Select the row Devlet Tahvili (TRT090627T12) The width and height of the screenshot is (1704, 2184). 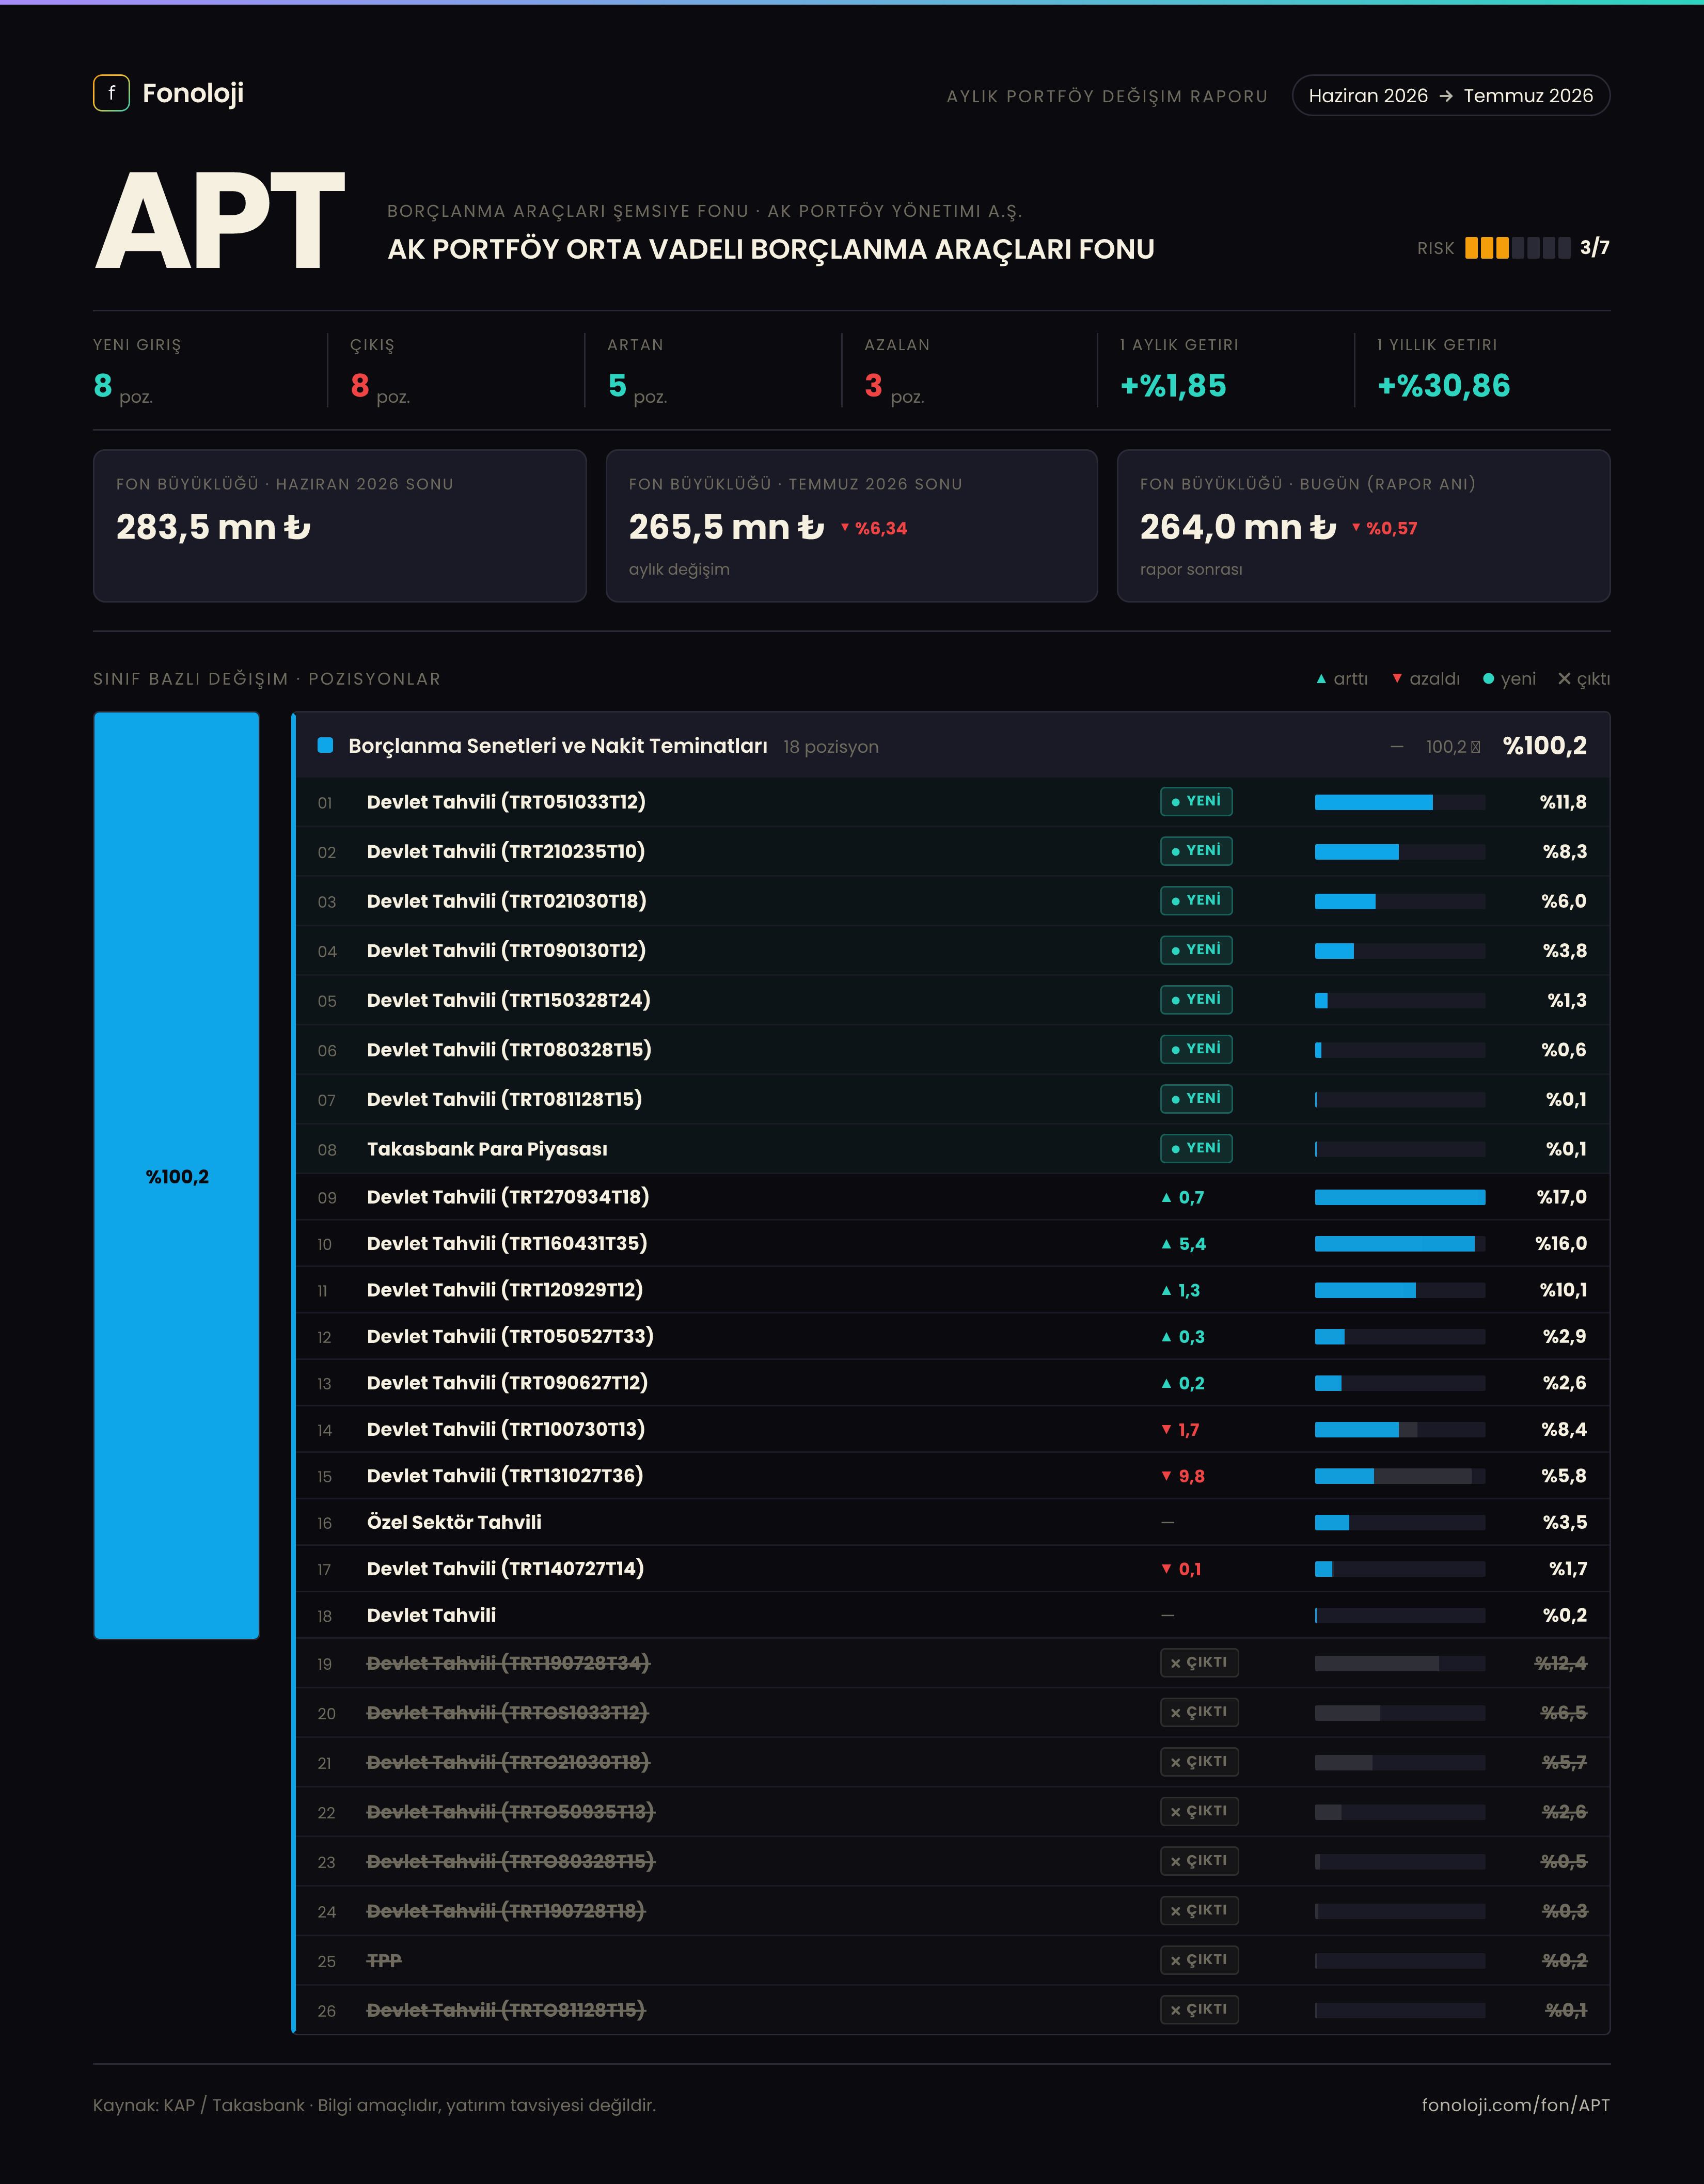coord(952,1383)
